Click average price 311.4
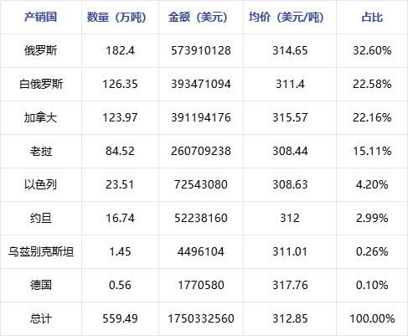Image resolution: width=408 pixels, height=336 pixels. tap(290, 84)
